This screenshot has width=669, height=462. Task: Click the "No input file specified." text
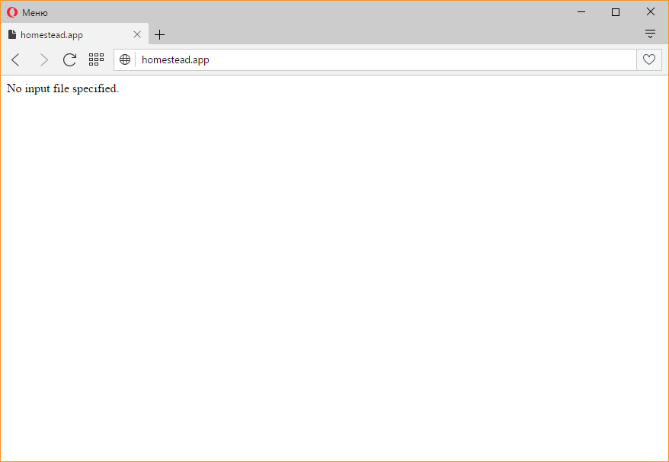coord(62,88)
